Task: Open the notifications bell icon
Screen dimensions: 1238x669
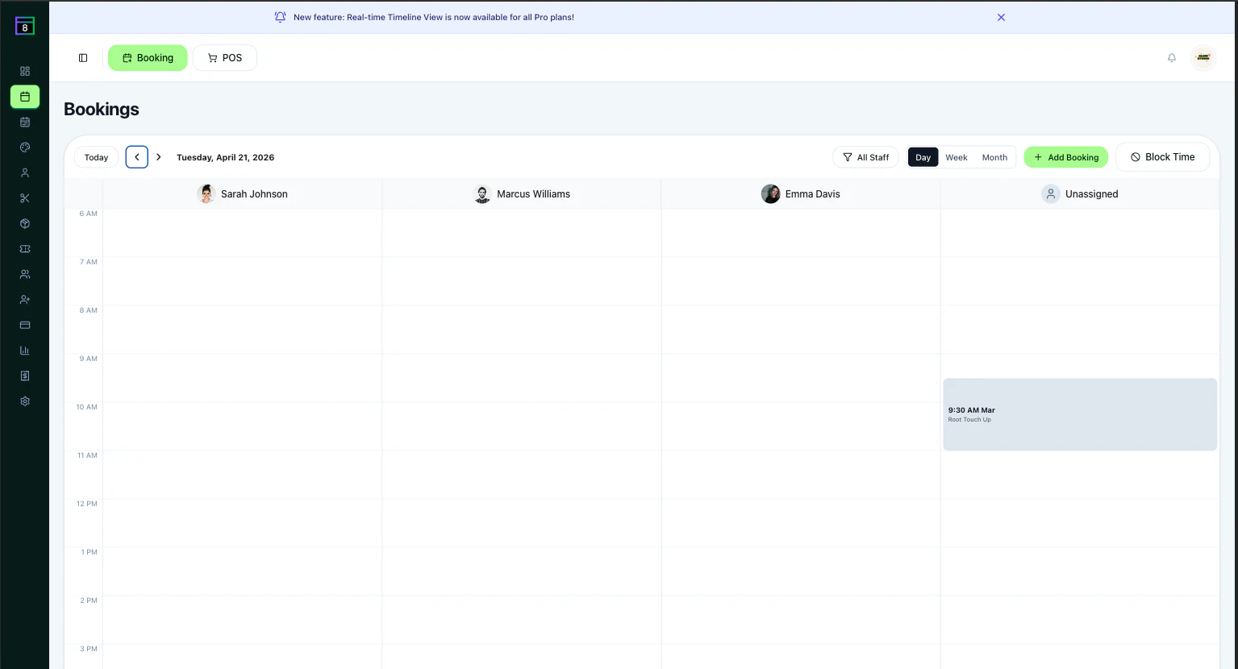Action: 1172,58
